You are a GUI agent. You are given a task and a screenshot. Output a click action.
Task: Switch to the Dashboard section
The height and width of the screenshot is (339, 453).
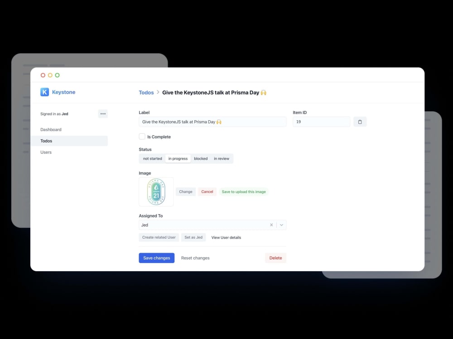coord(51,129)
